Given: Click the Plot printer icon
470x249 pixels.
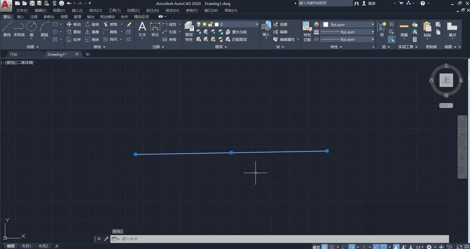Looking at the screenshot, I should pyautogui.click(x=61, y=3).
